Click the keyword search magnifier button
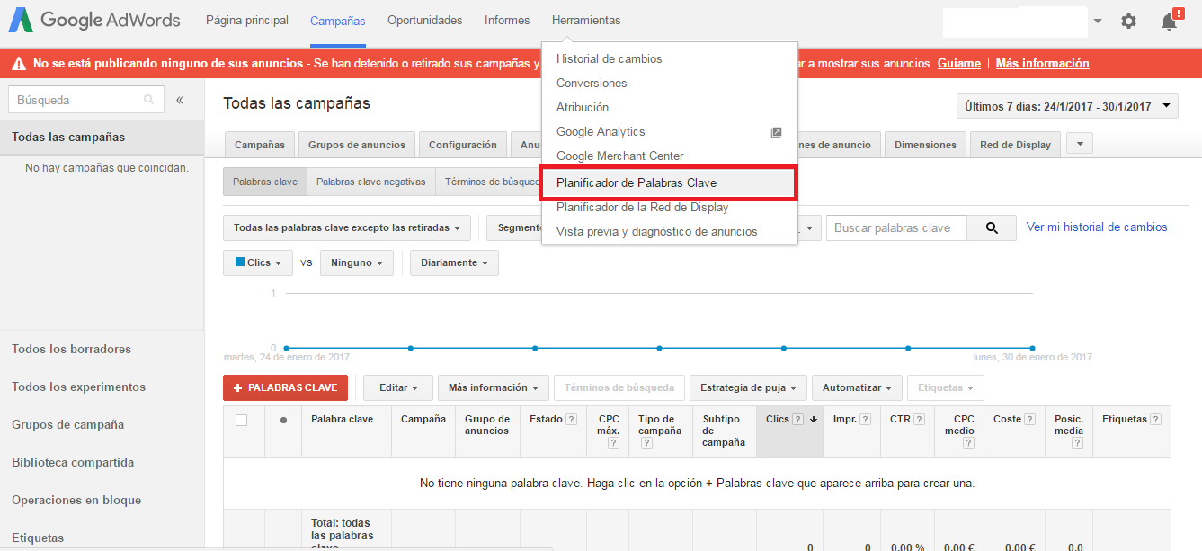1202x551 pixels. tap(992, 227)
